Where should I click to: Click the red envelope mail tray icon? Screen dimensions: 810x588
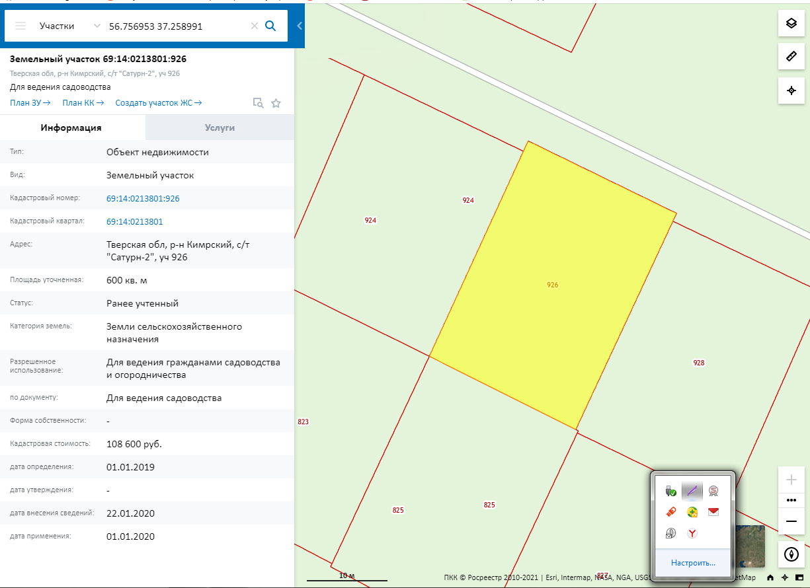coord(713,512)
